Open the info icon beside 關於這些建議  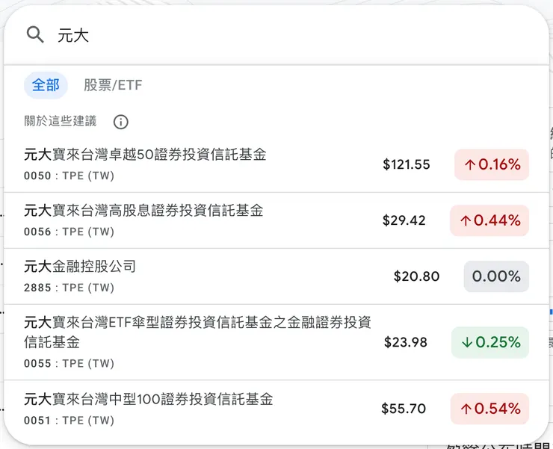coord(120,122)
